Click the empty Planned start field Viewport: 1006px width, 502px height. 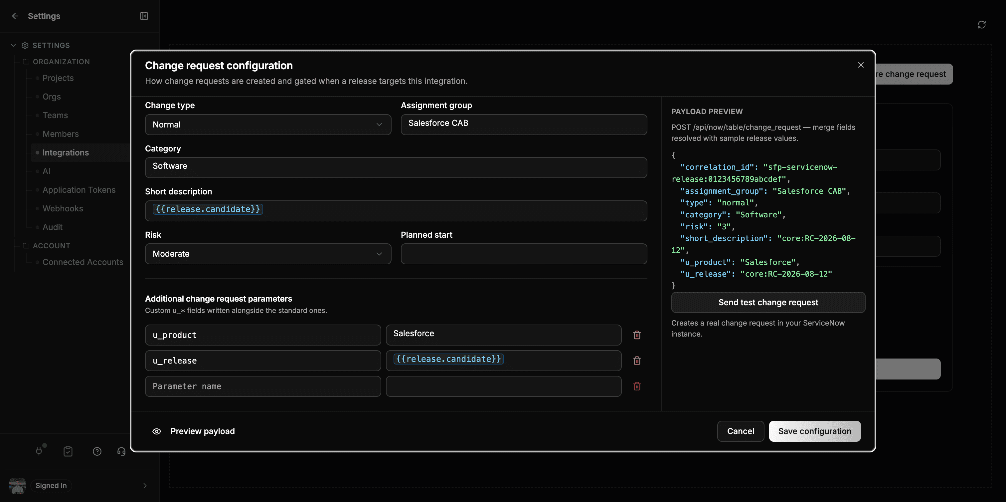point(524,254)
